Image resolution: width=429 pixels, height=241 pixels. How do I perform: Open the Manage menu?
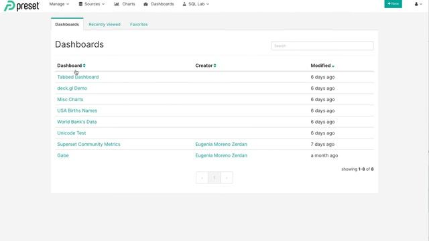[59, 4]
